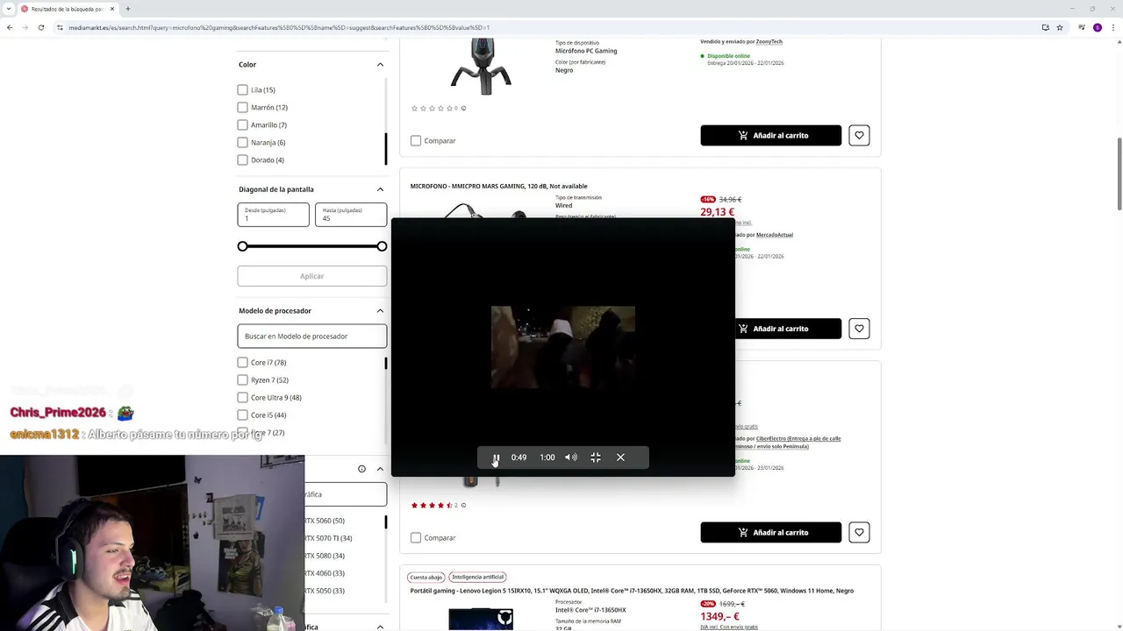This screenshot has width=1123, height=631.
Task: Exit fullscreen on the video overlay
Action: click(596, 457)
